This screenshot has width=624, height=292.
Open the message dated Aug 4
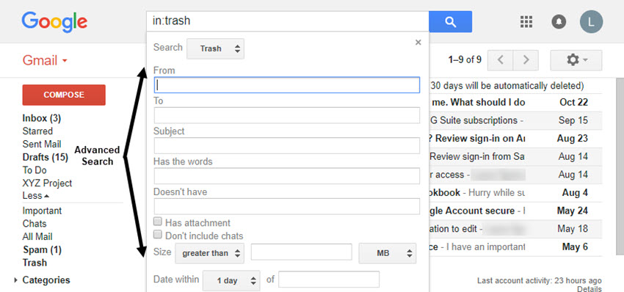[x=516, y=192]
